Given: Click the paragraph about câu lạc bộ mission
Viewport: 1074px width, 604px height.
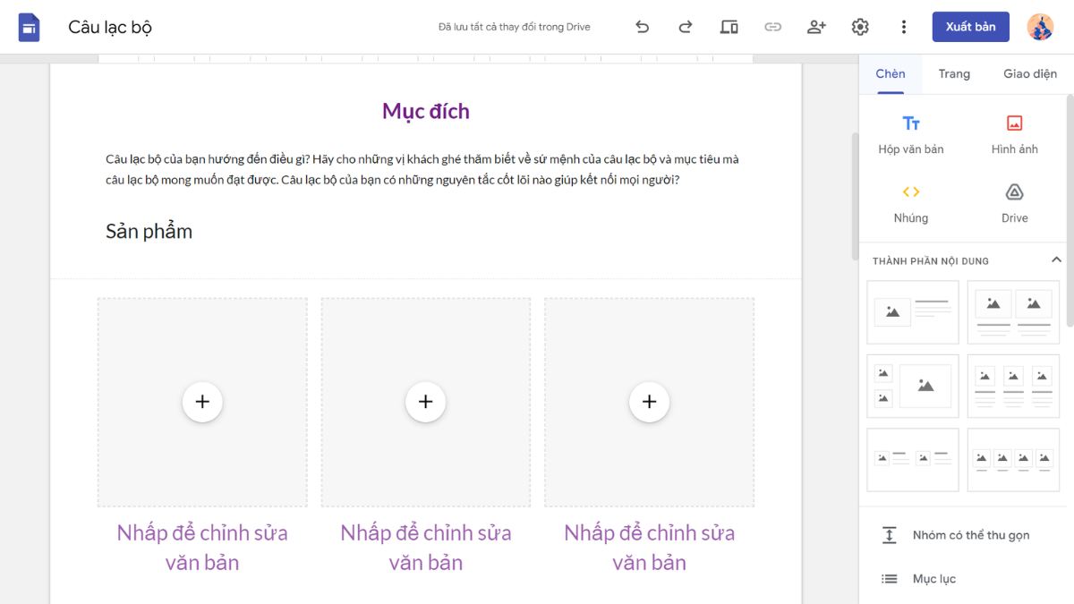Looking at the screenshot, I should (x=422, y=169).
